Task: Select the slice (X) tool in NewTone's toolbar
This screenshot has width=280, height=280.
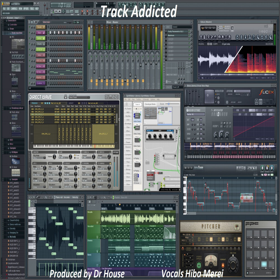Action: pyautogui.click(x=240, y=168)
